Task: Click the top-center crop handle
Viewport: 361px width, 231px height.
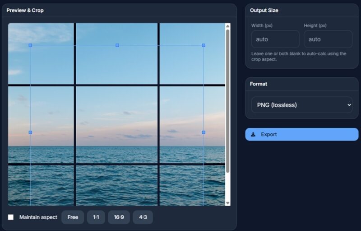Action: (x=117, y=45)
